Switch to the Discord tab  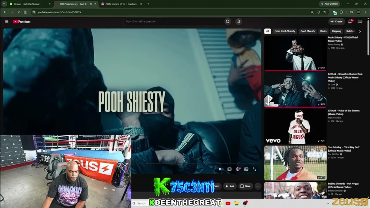point(121,4)
